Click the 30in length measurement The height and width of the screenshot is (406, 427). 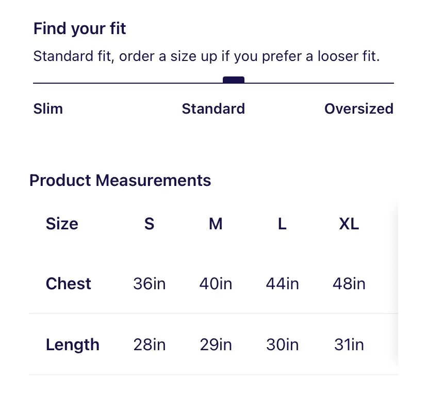(x=282, y=345)
